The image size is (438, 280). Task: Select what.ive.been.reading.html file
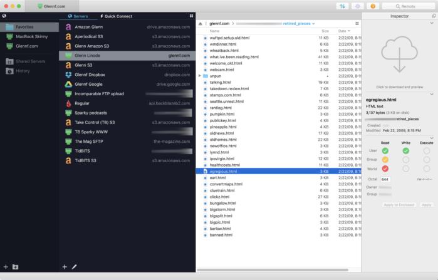pos(278,57)
